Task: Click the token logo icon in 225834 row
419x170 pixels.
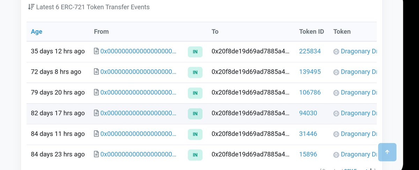Action: click(336, 52)
